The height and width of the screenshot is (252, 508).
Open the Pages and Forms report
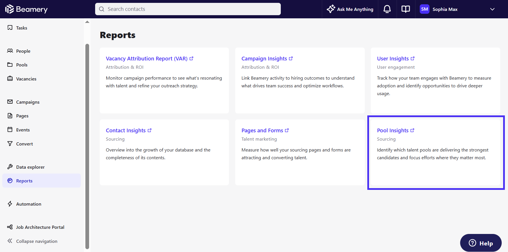(x=262, y=130)
